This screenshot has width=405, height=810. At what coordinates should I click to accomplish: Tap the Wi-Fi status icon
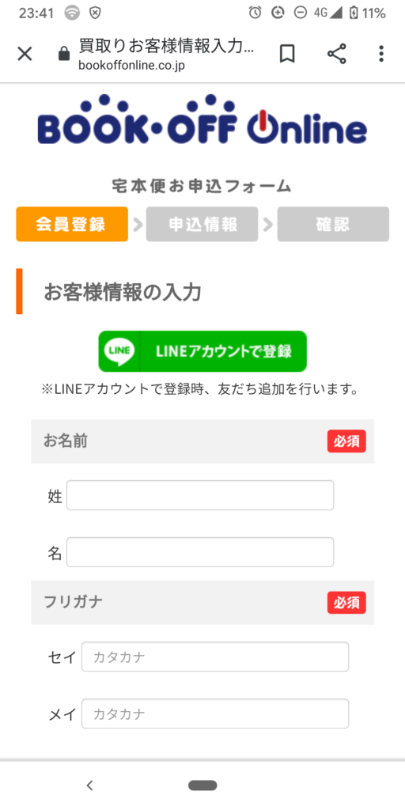click(x=72, y=13)
